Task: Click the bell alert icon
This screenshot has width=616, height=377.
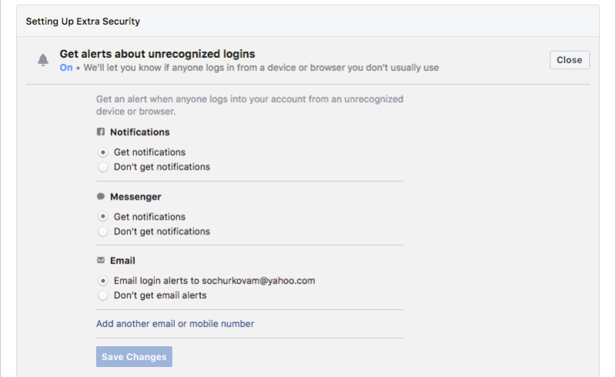Action: tap(43, 60)
